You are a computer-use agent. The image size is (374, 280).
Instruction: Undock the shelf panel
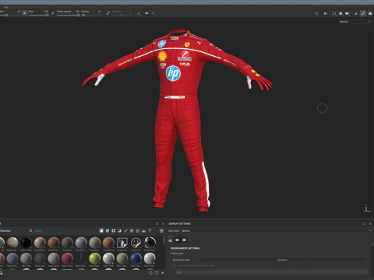(157, 223)
